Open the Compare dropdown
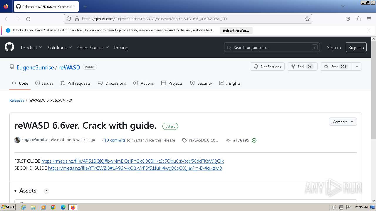 coord(343,122)
